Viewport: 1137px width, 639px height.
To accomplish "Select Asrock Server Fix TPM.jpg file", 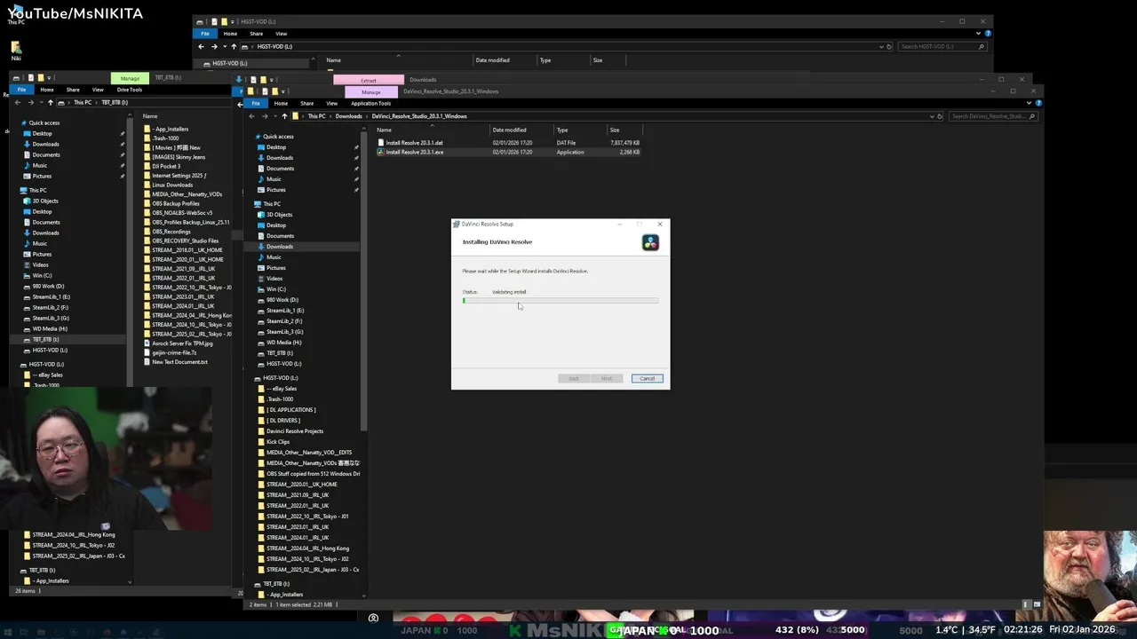I will click(x=182, y=343).
